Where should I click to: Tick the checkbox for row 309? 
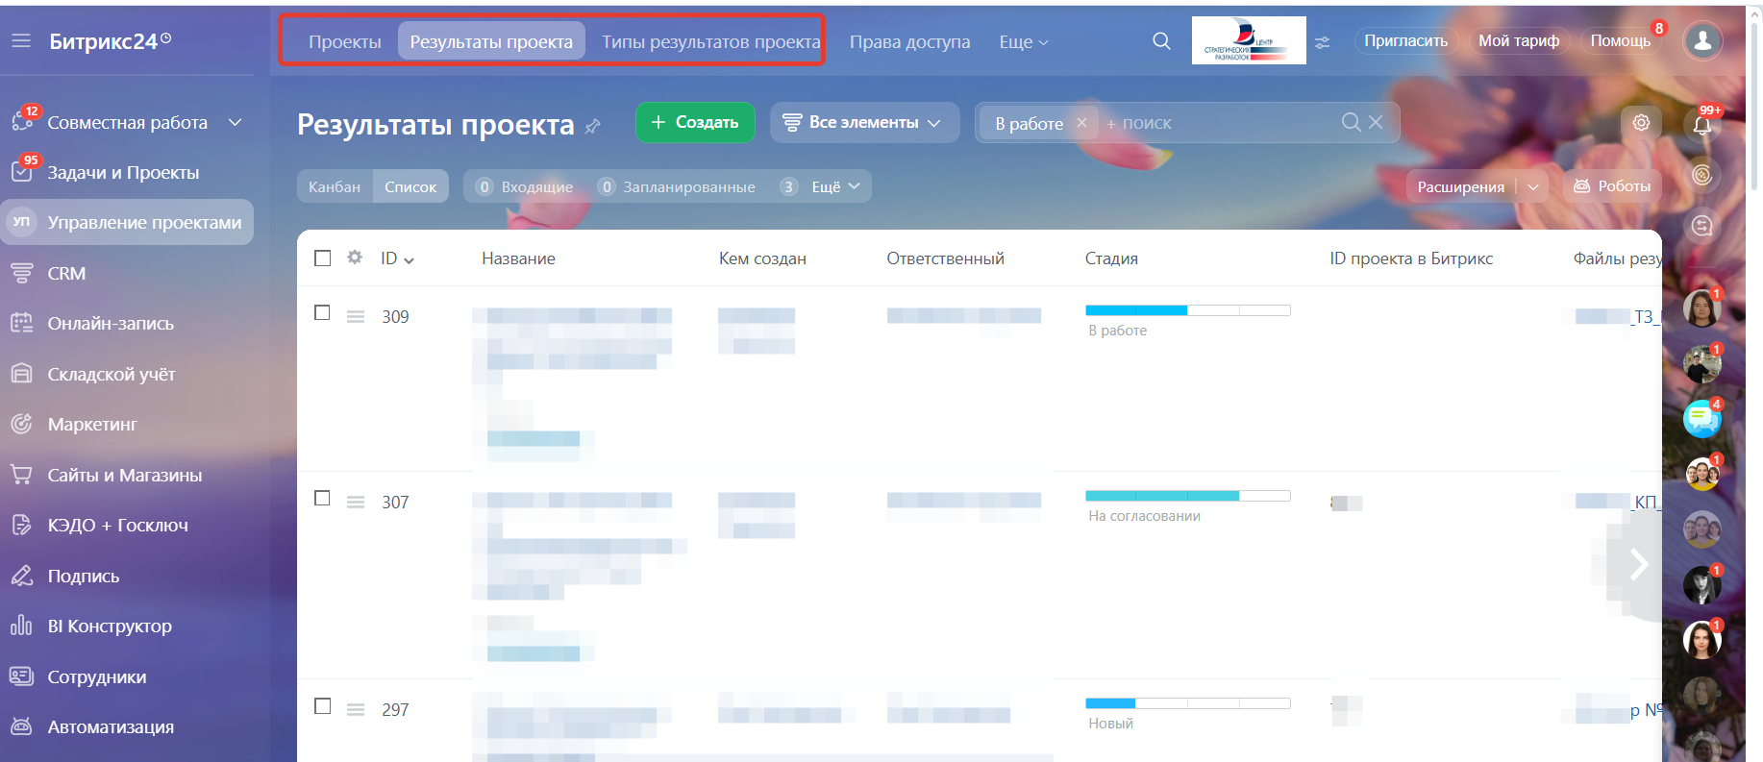pos(323,313)
